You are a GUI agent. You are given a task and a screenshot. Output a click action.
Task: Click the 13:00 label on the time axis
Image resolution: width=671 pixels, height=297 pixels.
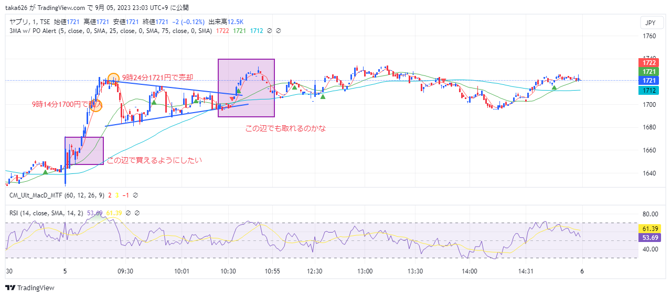coord(365,271)
